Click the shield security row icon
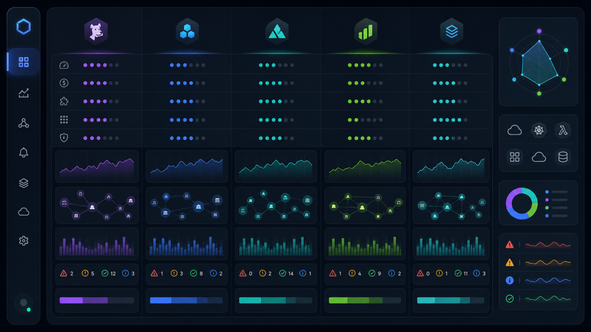 click(x=64, y=138)
